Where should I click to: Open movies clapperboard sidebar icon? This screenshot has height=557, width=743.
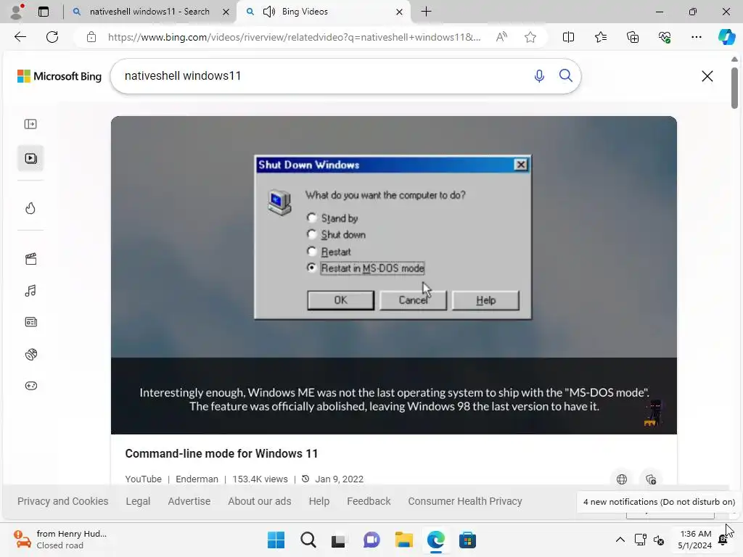click(x=30, y=259)
